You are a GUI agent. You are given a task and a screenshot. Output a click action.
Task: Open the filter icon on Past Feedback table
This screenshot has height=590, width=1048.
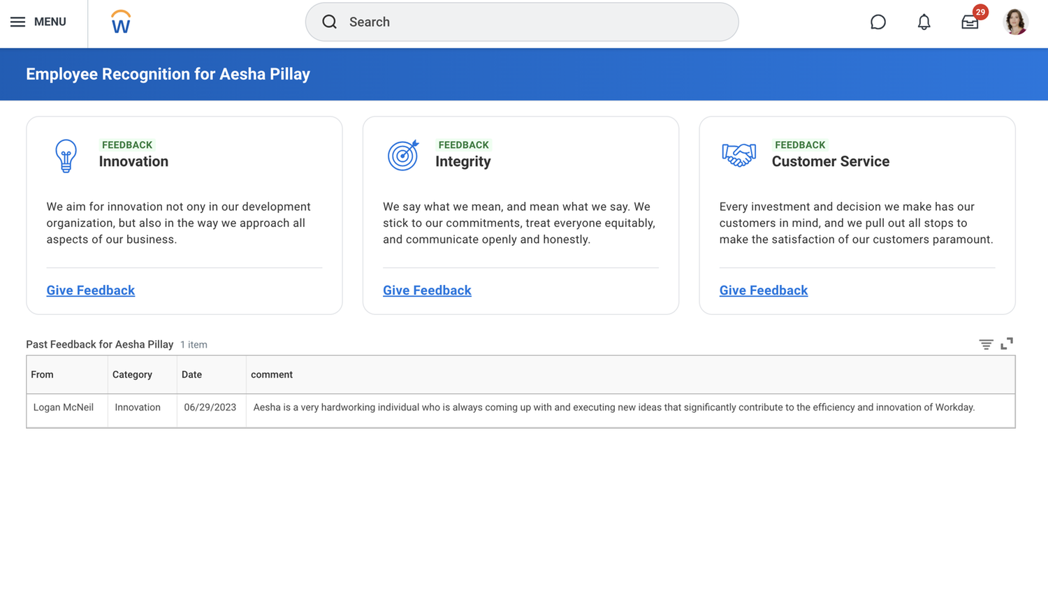pyautogui.click(x=985, y=344)
